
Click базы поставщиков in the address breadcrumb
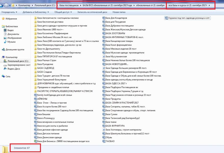click(x=71, y=5)
